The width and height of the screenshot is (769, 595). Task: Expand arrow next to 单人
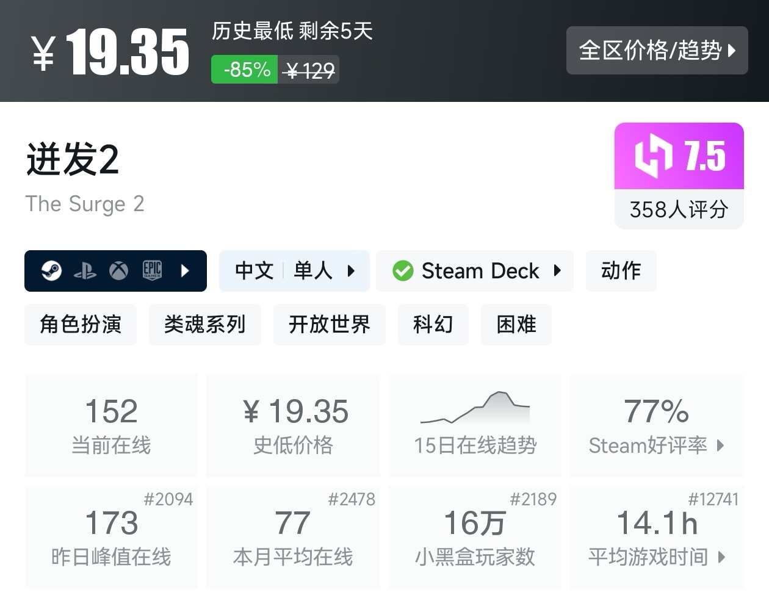(x=351, y=271)
